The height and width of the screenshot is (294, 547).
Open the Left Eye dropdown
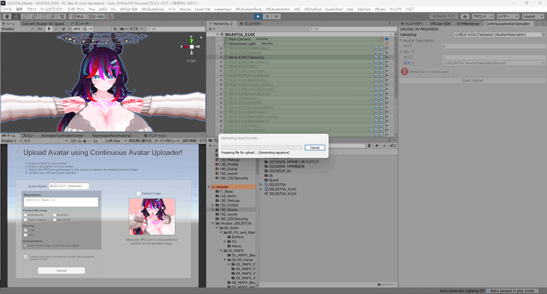pyautogui.click(x=116, y=141)
